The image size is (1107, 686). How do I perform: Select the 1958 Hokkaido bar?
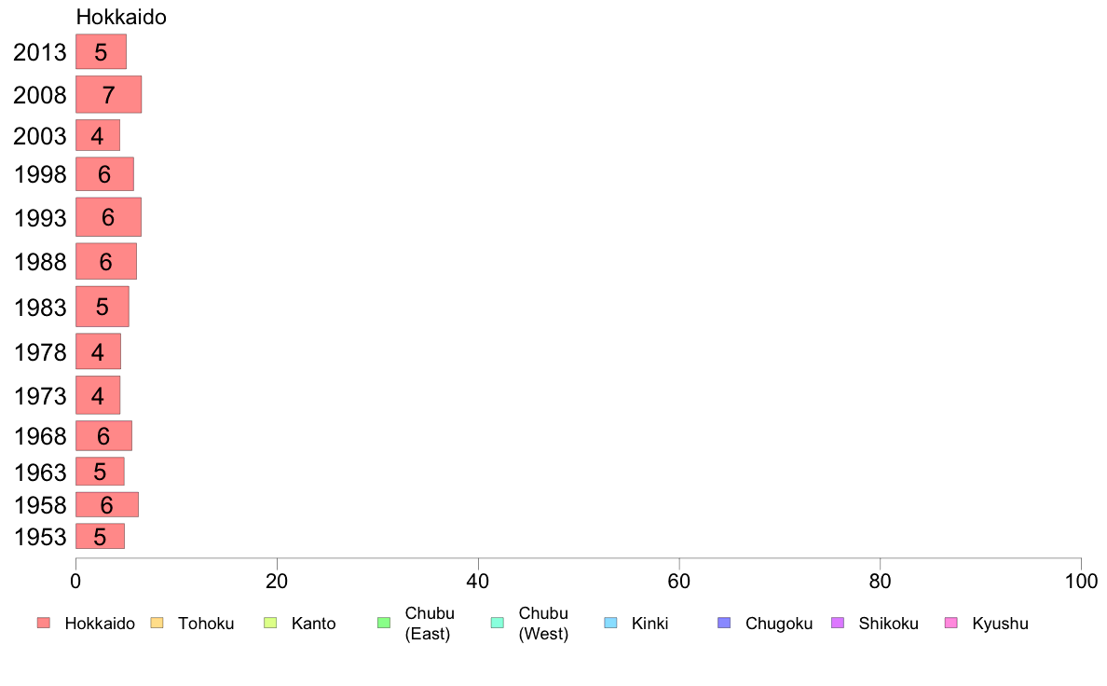click(106, 504)
